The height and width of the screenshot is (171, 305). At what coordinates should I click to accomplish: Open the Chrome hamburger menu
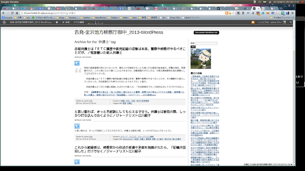(292, 13)
